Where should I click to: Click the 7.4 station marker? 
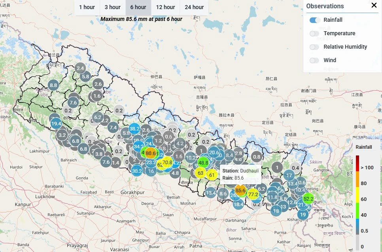(x=113, y=127)
